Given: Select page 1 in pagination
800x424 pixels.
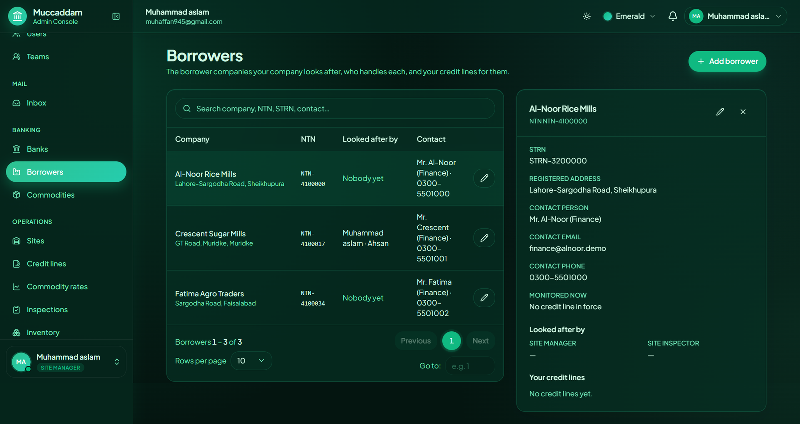Looking at the screenshot, I should pyautogui.click(x=452, y=341).
